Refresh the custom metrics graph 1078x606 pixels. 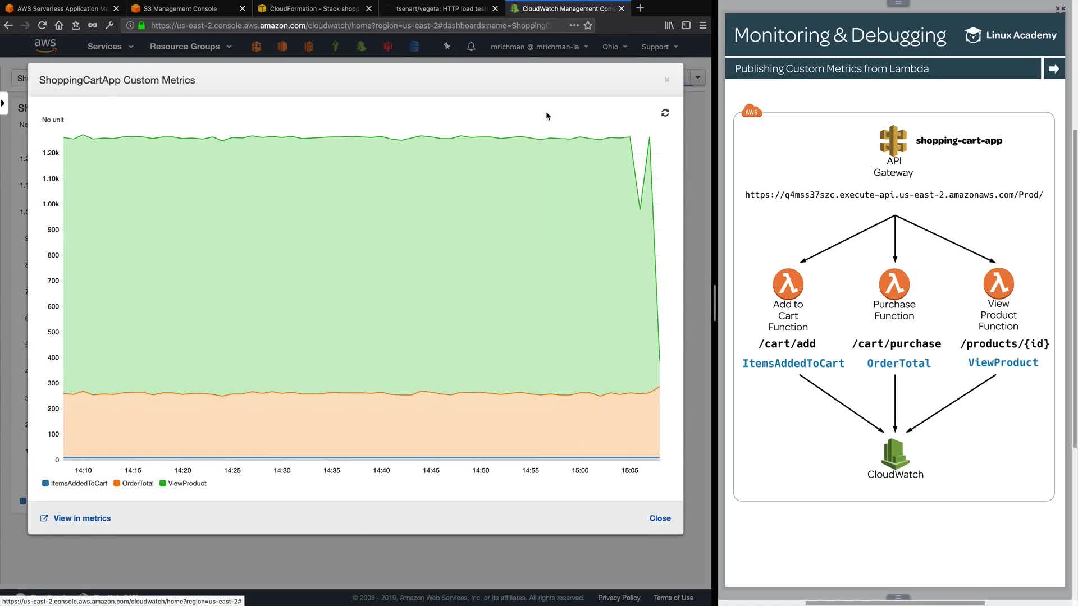tap(665, 113)
